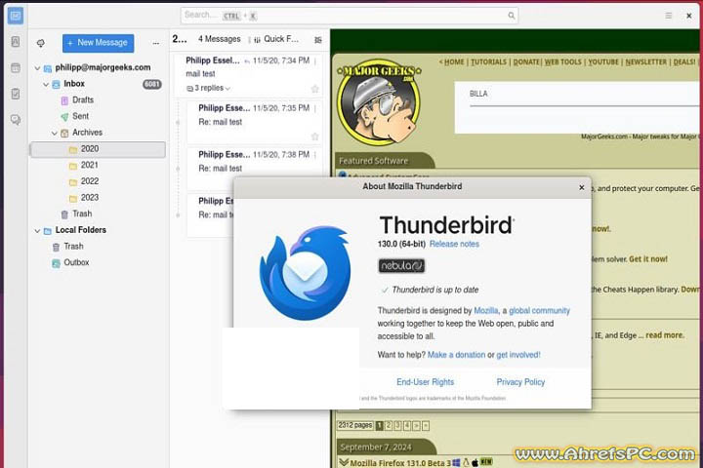Follow the Mozilla link in About dialog
The image size is (703, 468).
click(485, 310)
